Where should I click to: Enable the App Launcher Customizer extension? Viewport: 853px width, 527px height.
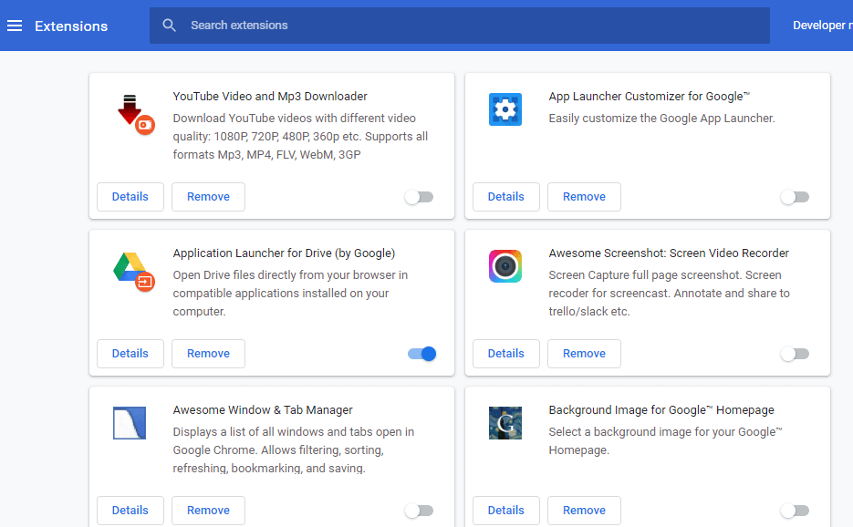[x=795, y=196]
